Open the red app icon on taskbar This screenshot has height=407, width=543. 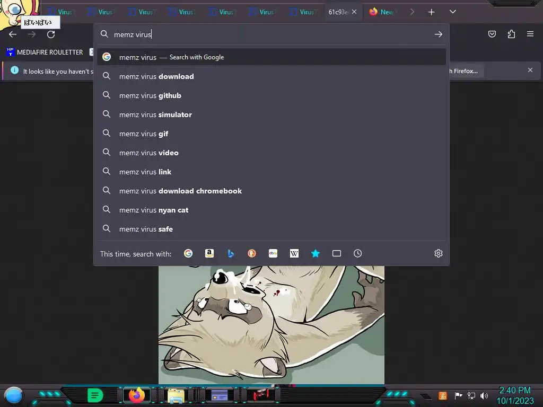(261, 395)
